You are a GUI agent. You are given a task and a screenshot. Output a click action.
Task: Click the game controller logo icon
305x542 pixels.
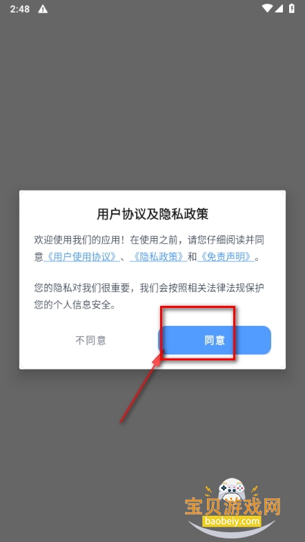(233, 489)
